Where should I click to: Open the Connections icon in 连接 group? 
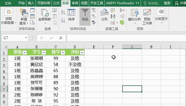tap(55, 10)
